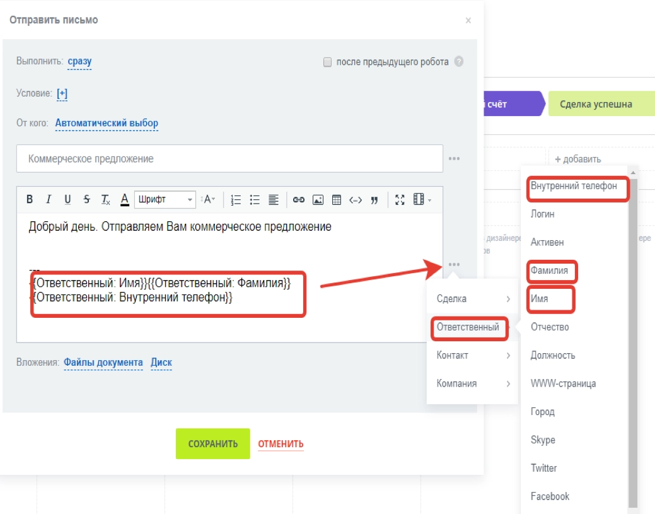Choose Должность in the field list

click(x=553, y=355)
